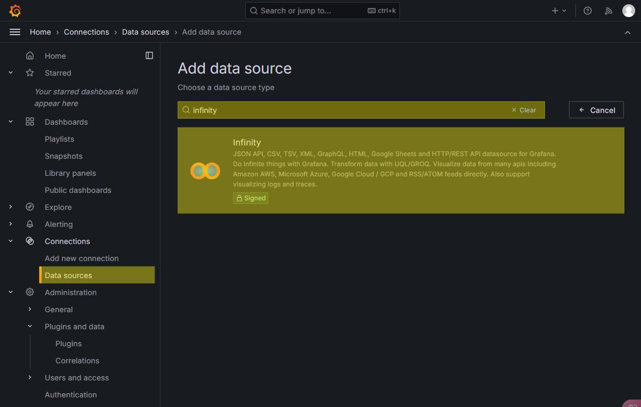This screenshot has height=407, width=641.
Task: Open Authentication in the sidebar
Action: tap(71, 394)
